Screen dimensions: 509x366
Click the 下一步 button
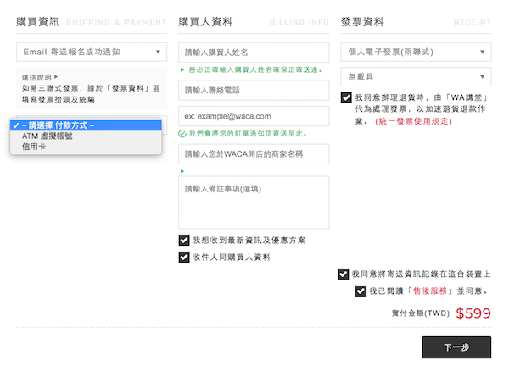[x=456, y=347]
